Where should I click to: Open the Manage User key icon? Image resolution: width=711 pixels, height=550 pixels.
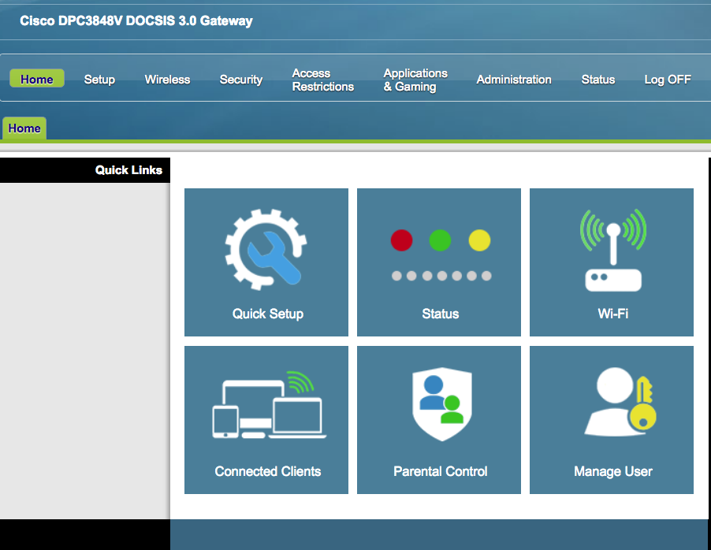[x=620, y=402]
